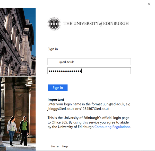Click the University of Edinburgh crest logo
This screenshot has height=151, width=155.
(54, 24)
